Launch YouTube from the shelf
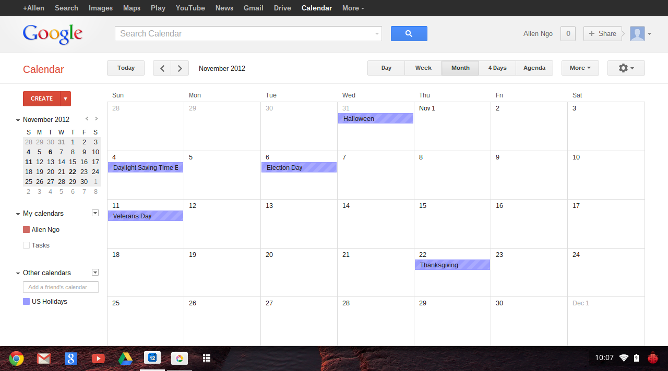The width and height of the screenshot is (668, 371). (x=98, y=358)
